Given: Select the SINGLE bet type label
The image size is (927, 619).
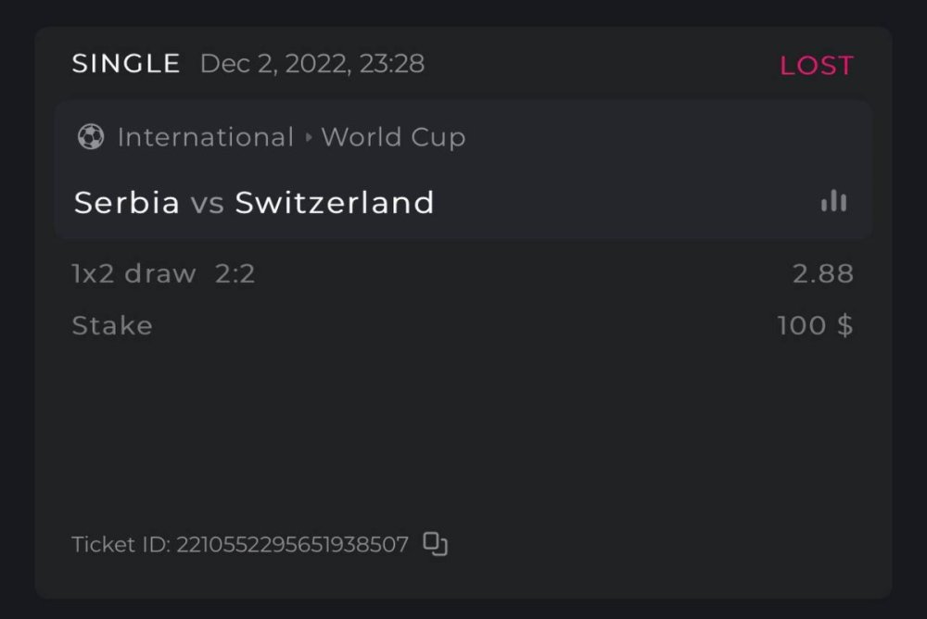Looking at the screenshot, I should click(x=126, y=64).
